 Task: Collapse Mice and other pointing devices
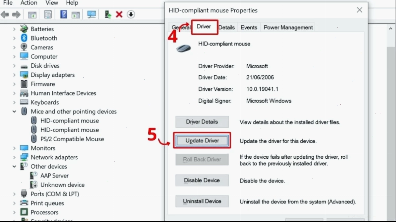[x=14, y=111]
